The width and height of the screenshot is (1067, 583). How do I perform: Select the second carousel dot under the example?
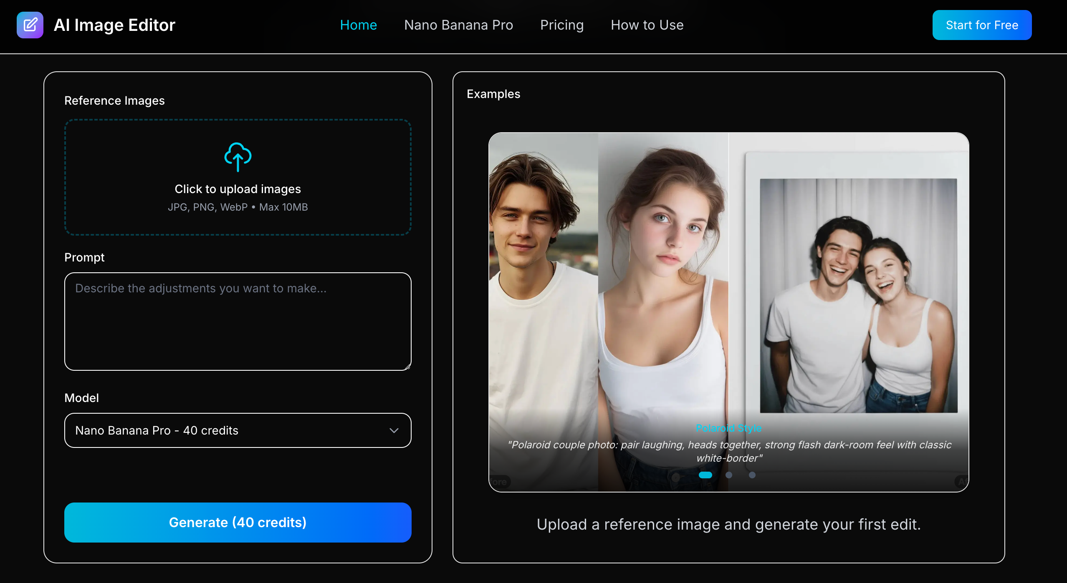click(729, 475)
